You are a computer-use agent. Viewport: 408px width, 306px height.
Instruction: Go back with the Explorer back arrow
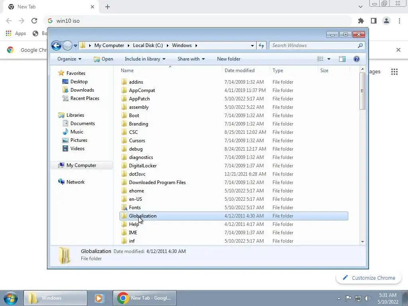tap(56, 45)
